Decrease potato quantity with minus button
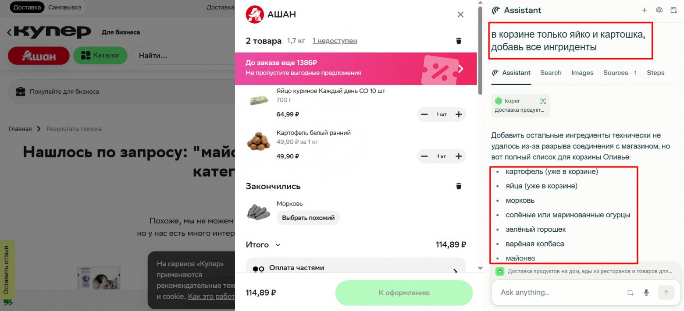This screenshot has height=311, width=684. click(424, 156)
